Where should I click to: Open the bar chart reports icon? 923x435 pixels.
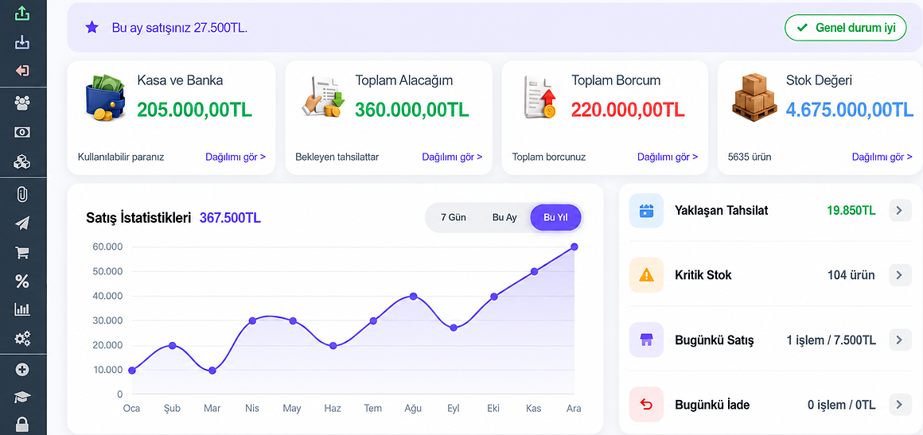(x=21, y=309)
